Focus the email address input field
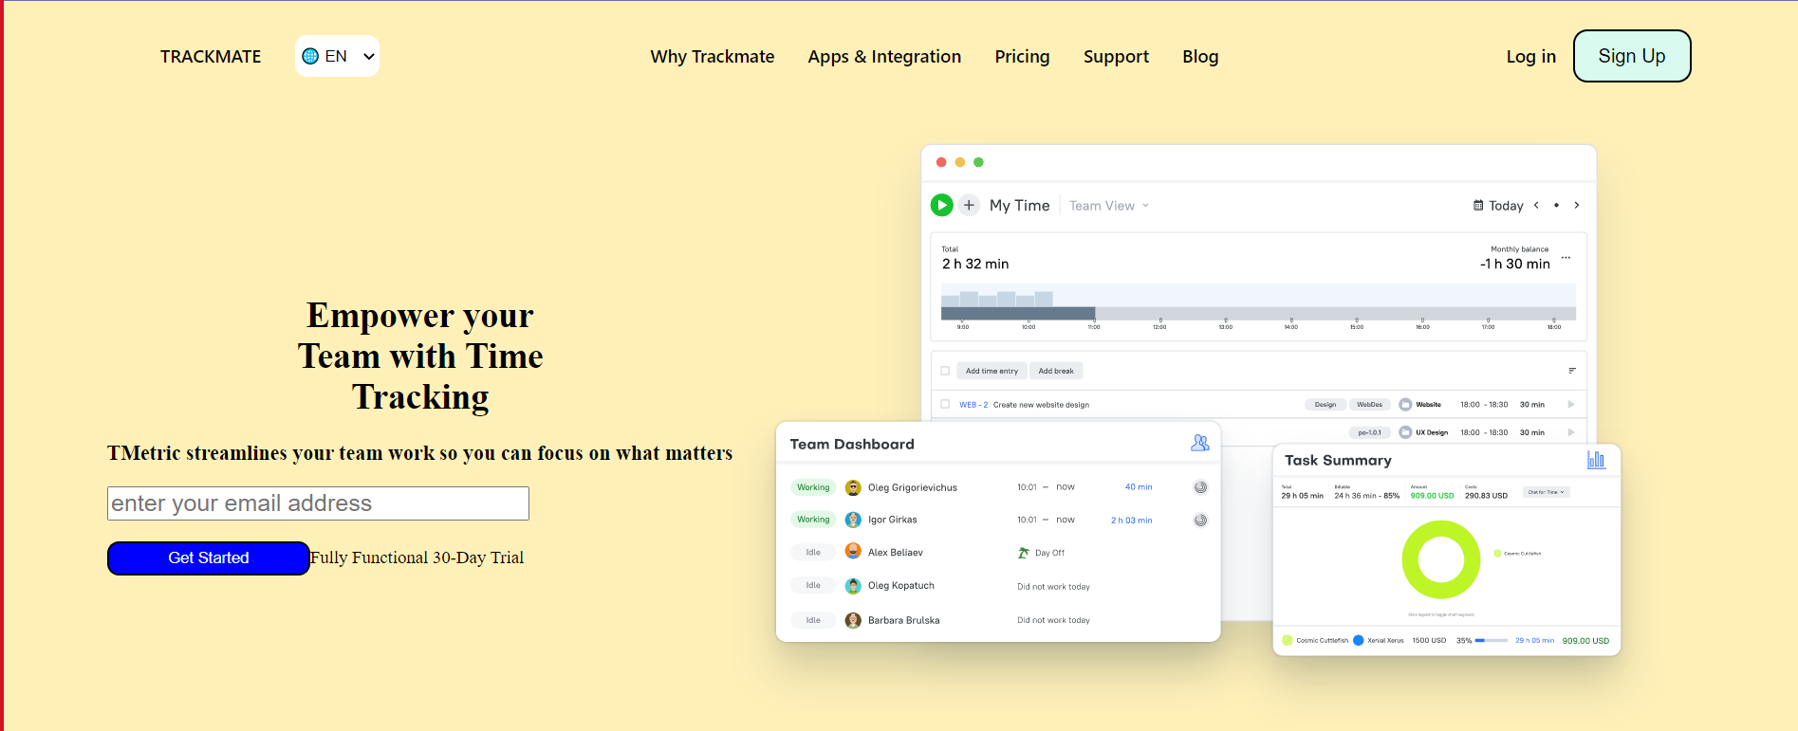Viewport: 1798px width, 731px height. point(318,503)
